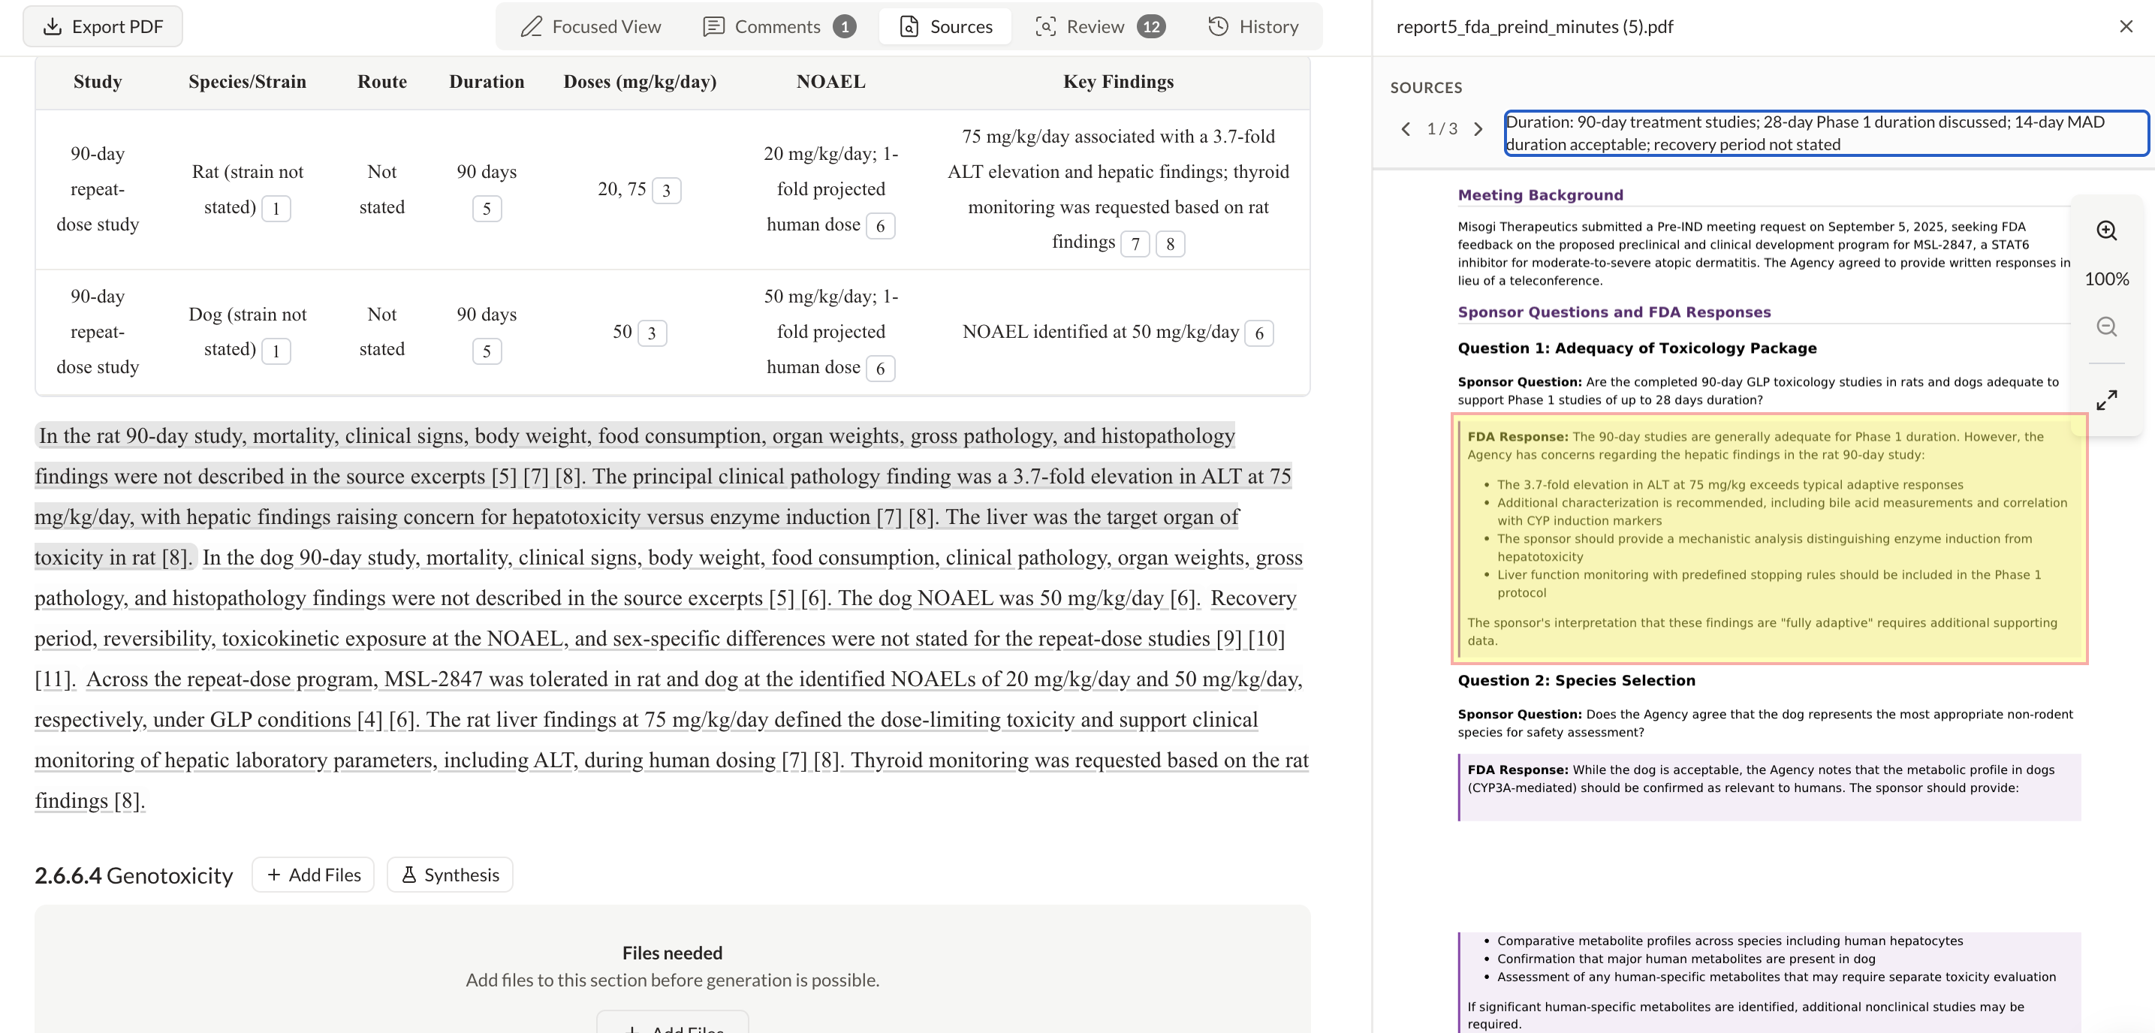Image resolution: width=2155 pixels, height=1033 pixels.
Task: Expand PDF viewer to fullscreen
Action: [x=2106, y=401]
